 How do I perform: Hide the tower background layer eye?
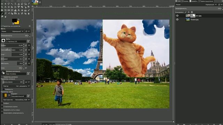[177, 19]
